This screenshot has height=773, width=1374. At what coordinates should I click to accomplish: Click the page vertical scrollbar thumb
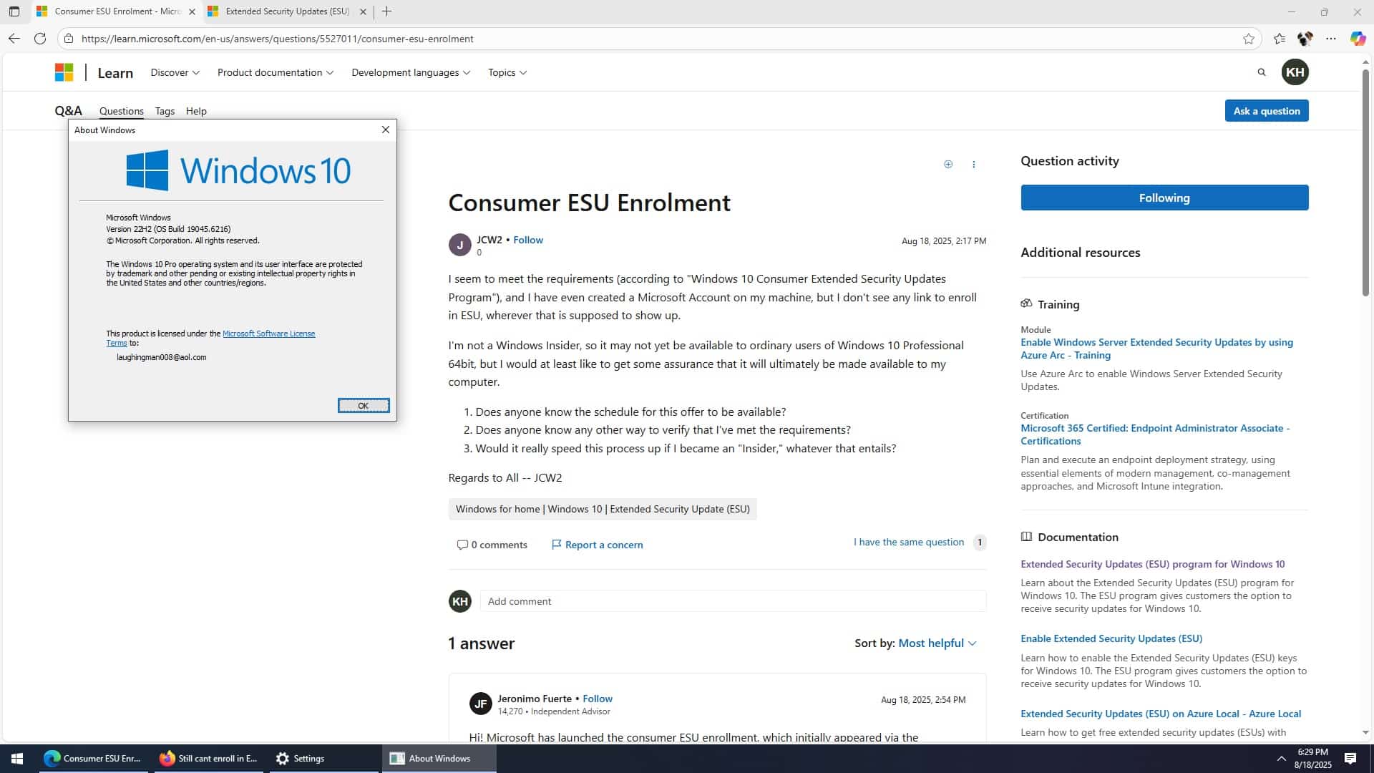(1365, 183)
